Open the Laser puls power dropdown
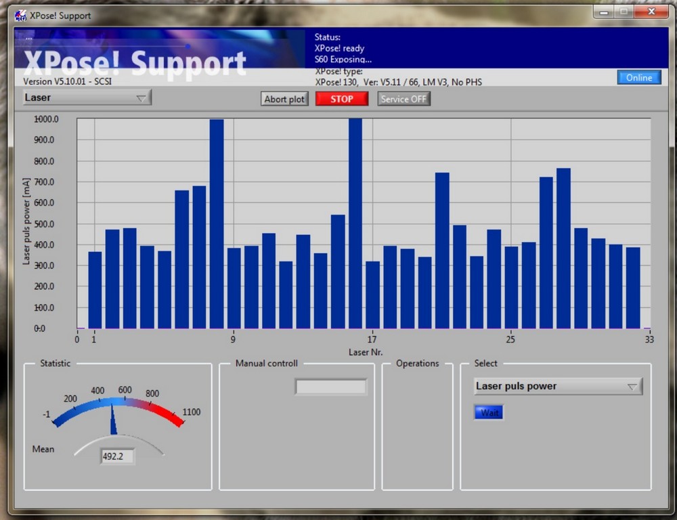 559,386
